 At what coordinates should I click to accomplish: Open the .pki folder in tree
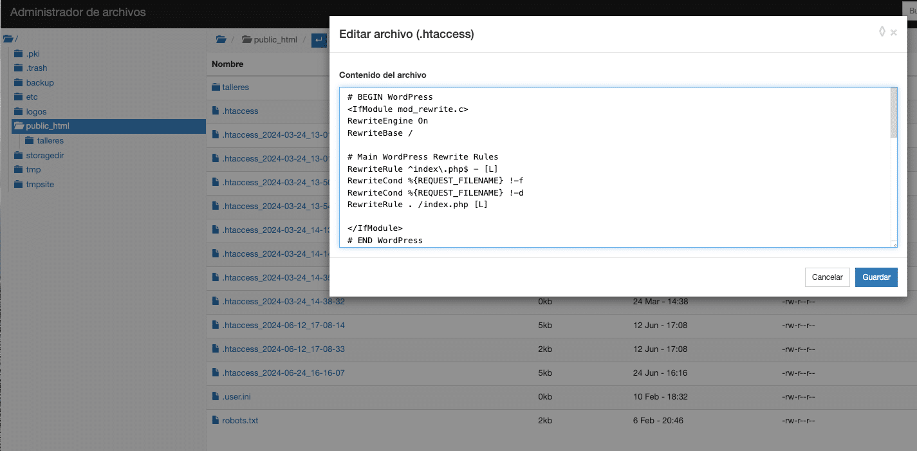click(33, 54)
